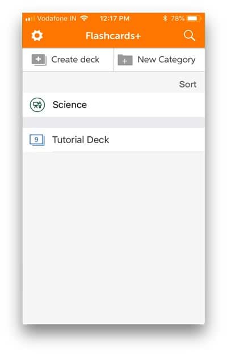Click the Create deck plus-card icon

39,60
